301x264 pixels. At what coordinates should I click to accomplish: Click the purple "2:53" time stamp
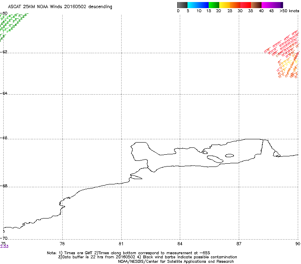pos(4,247)
